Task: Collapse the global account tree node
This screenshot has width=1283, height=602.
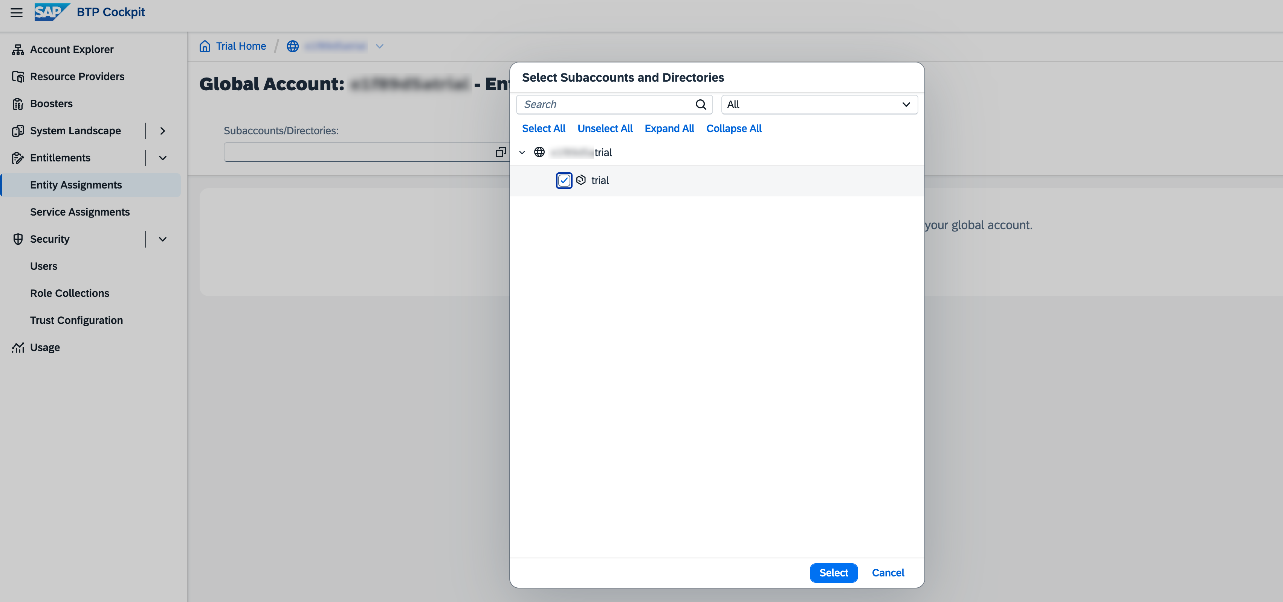Action: click(x=522, y=153)
